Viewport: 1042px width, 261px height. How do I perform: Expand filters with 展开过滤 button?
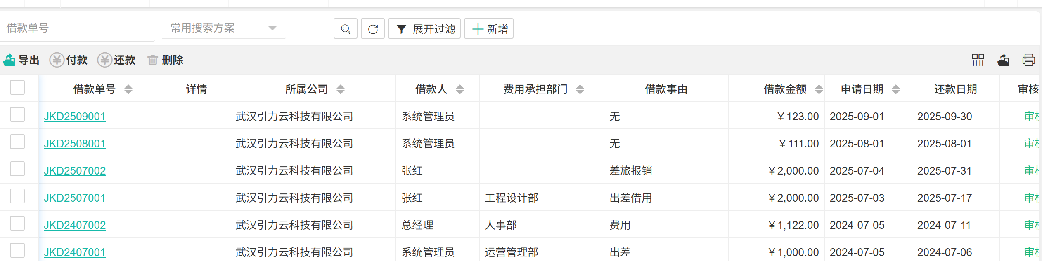[x=424, y=29]
